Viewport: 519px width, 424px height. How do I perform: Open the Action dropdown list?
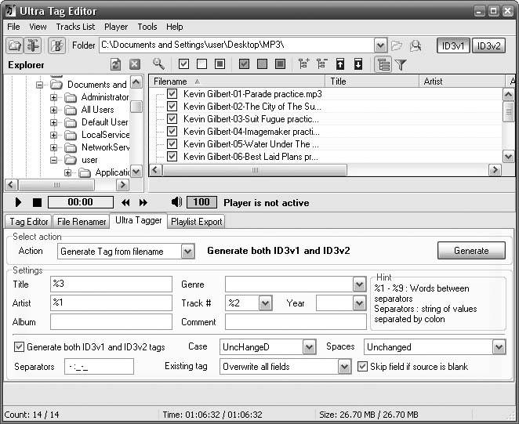(187, 252)
